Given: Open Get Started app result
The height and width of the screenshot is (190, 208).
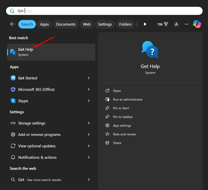Looking at the screenshot, I should [x=51, y=78].
